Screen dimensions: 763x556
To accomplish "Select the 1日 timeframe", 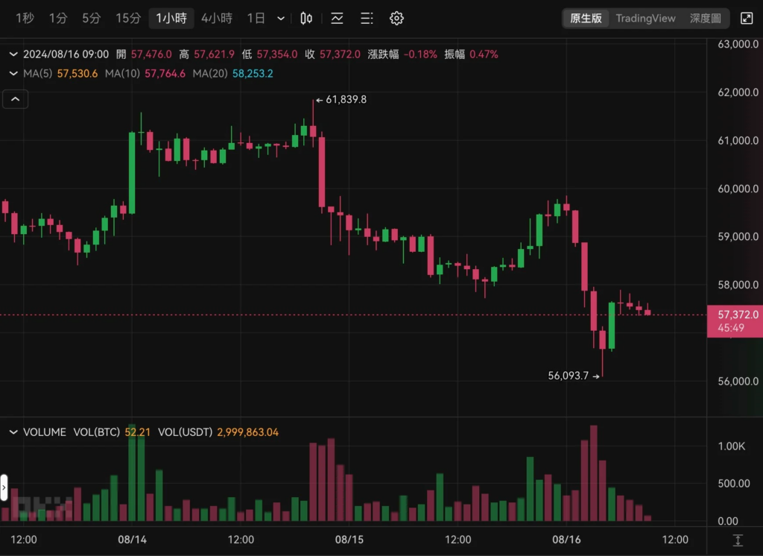I will tap(256, 19).
